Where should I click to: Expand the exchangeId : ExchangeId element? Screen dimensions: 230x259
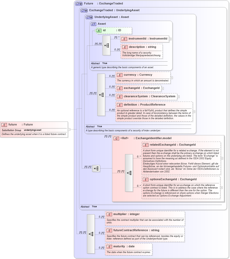163,88
